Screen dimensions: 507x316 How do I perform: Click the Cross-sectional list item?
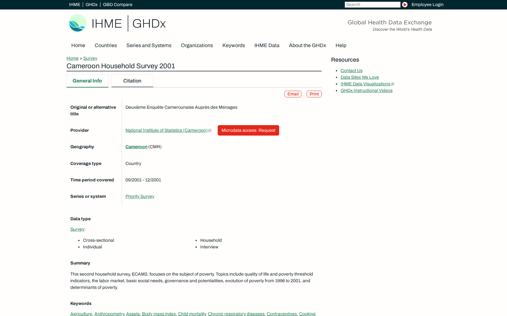tap(99, 240)
